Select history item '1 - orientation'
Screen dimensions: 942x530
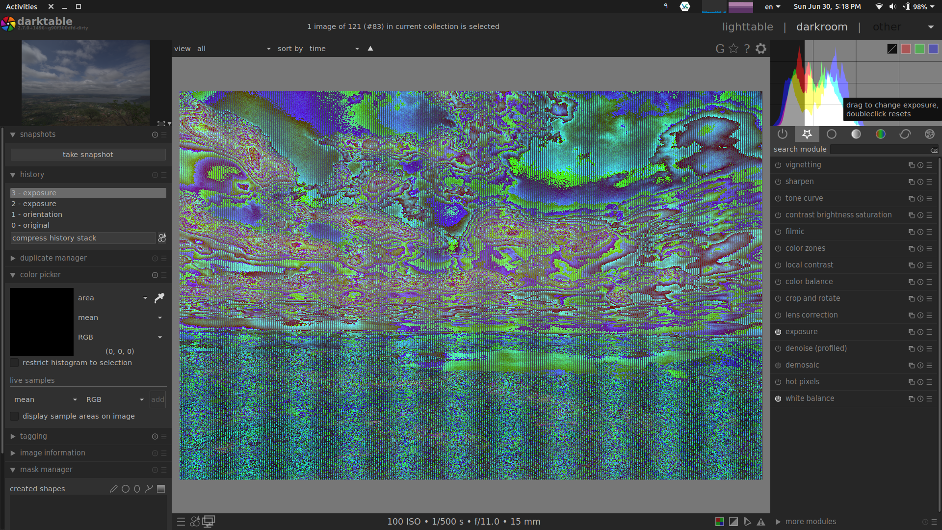tap(88, 214)
